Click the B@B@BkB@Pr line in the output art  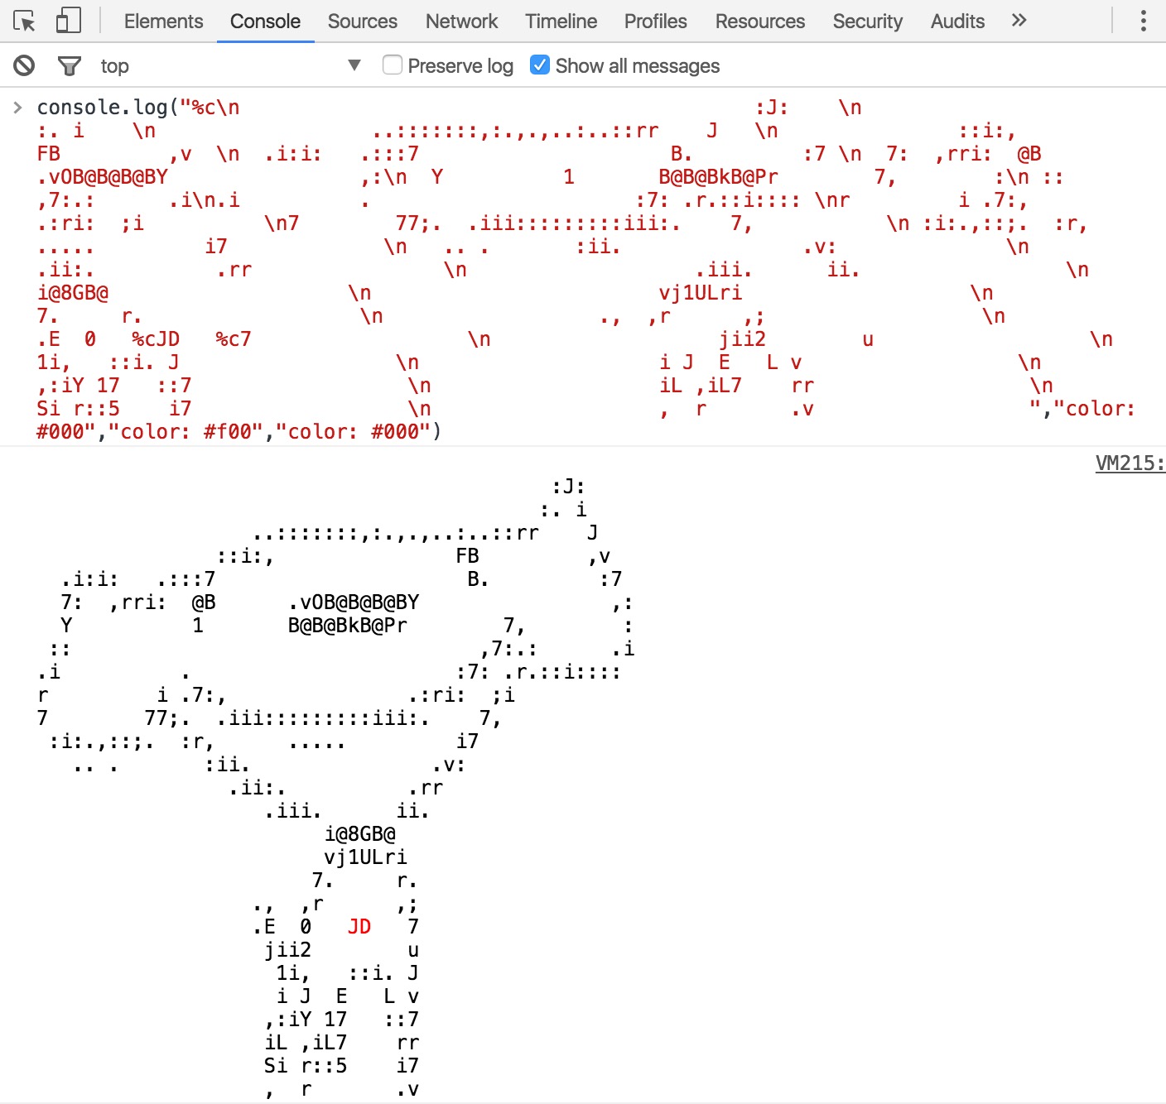tap(348, 626)
